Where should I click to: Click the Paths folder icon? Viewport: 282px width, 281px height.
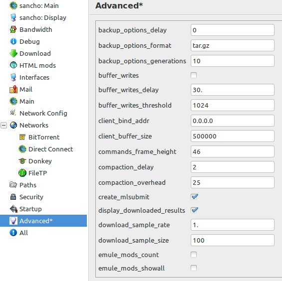(x=13, y=185)
